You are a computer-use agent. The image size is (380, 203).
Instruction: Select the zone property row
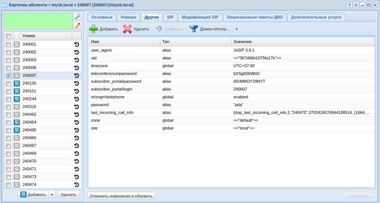(x=231, y=121)
